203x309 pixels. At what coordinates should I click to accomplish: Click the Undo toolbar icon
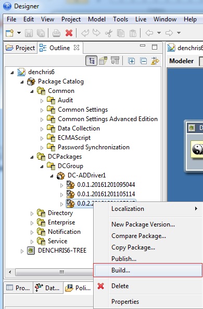[x=85, y=33]
